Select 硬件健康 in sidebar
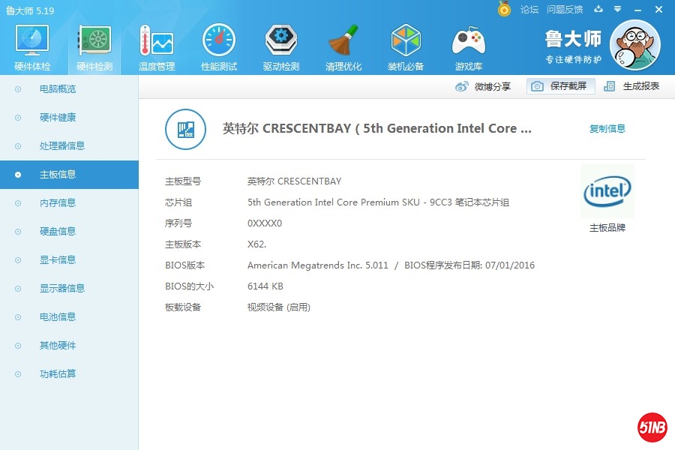675x450 pixels. click(69, 118)
